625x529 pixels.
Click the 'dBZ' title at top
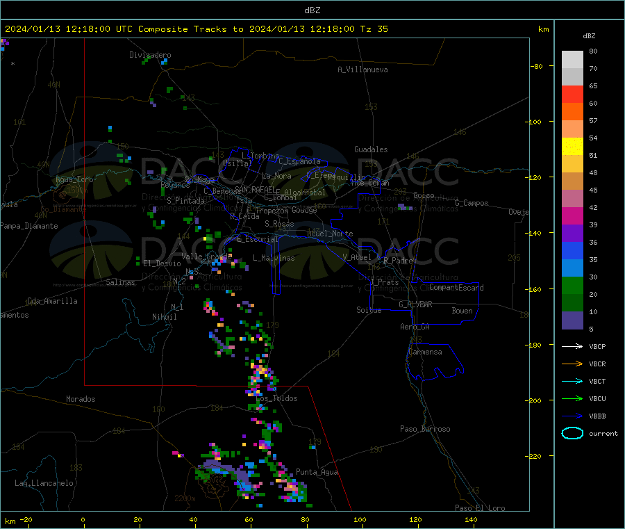(312, 10)
